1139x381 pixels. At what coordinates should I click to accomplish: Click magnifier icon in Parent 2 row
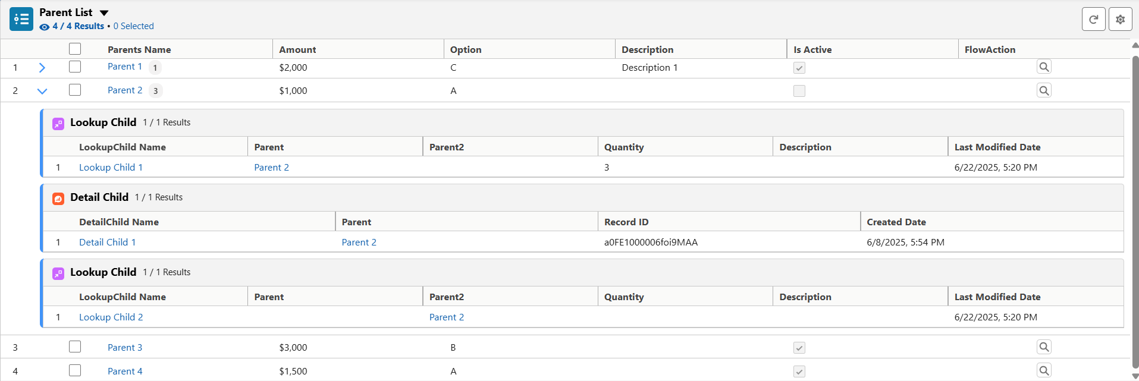click(1043, 90)
